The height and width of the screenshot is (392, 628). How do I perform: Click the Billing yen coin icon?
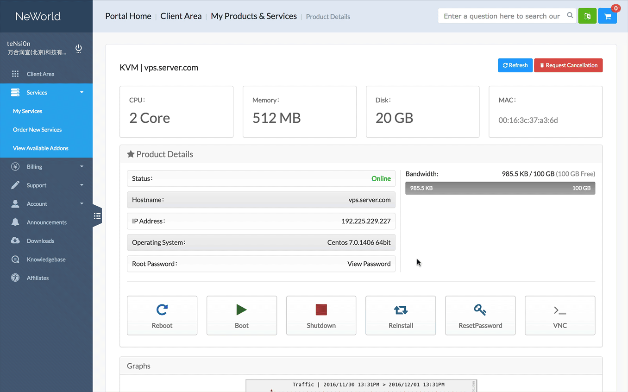(15, 166)
